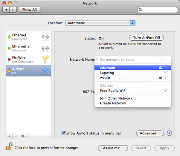Select the Lapwing network
180x156 pixels.
pyautogui.click(x=133, y=73)
